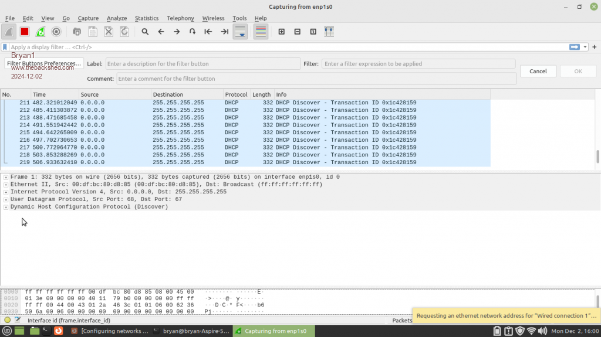The height and width of the screenshot is (337, 601).
Task: Click the filter button Label field
Action: [x=202, y=63]
